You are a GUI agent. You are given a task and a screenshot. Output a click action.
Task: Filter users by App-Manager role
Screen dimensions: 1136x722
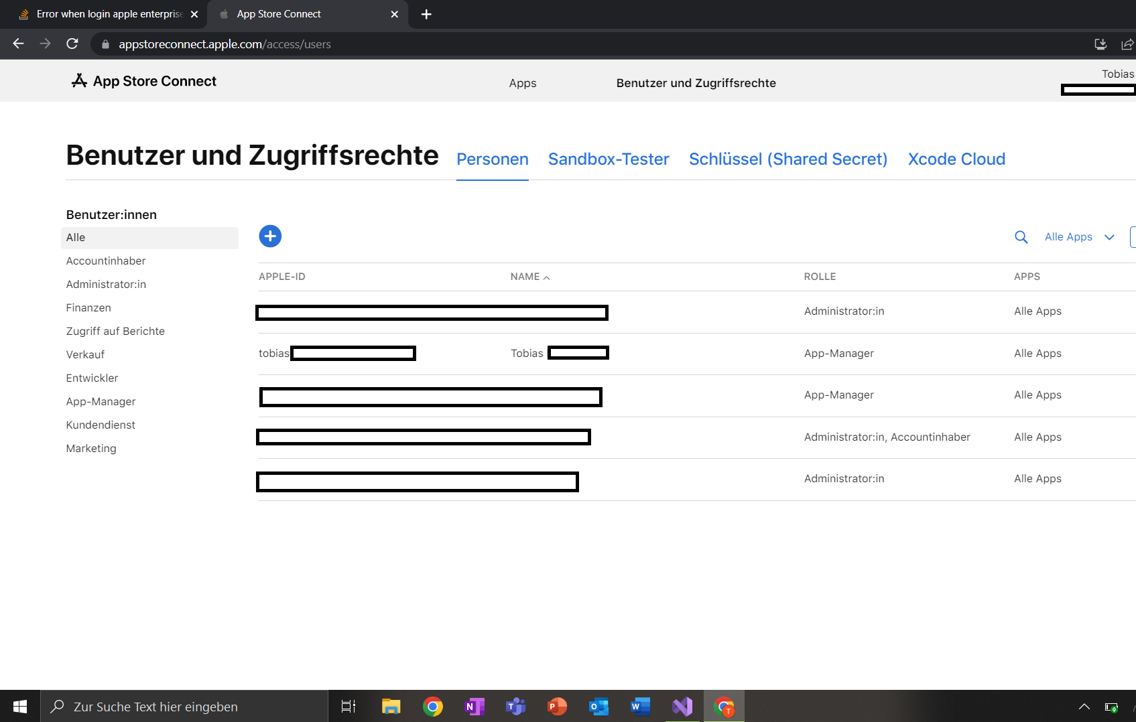point(101,402)
